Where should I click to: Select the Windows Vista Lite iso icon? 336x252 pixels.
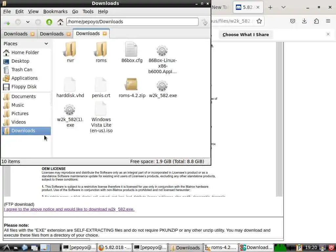pos(101,108)
